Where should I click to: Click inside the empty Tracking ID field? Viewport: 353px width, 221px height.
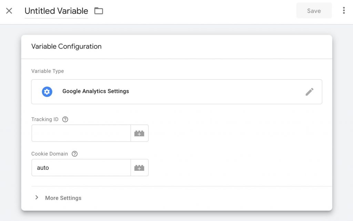coord(81,133)
